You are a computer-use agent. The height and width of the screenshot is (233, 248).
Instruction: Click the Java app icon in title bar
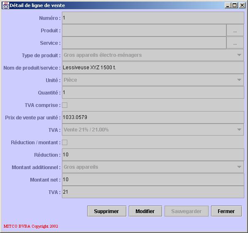[x=6, y=5]
